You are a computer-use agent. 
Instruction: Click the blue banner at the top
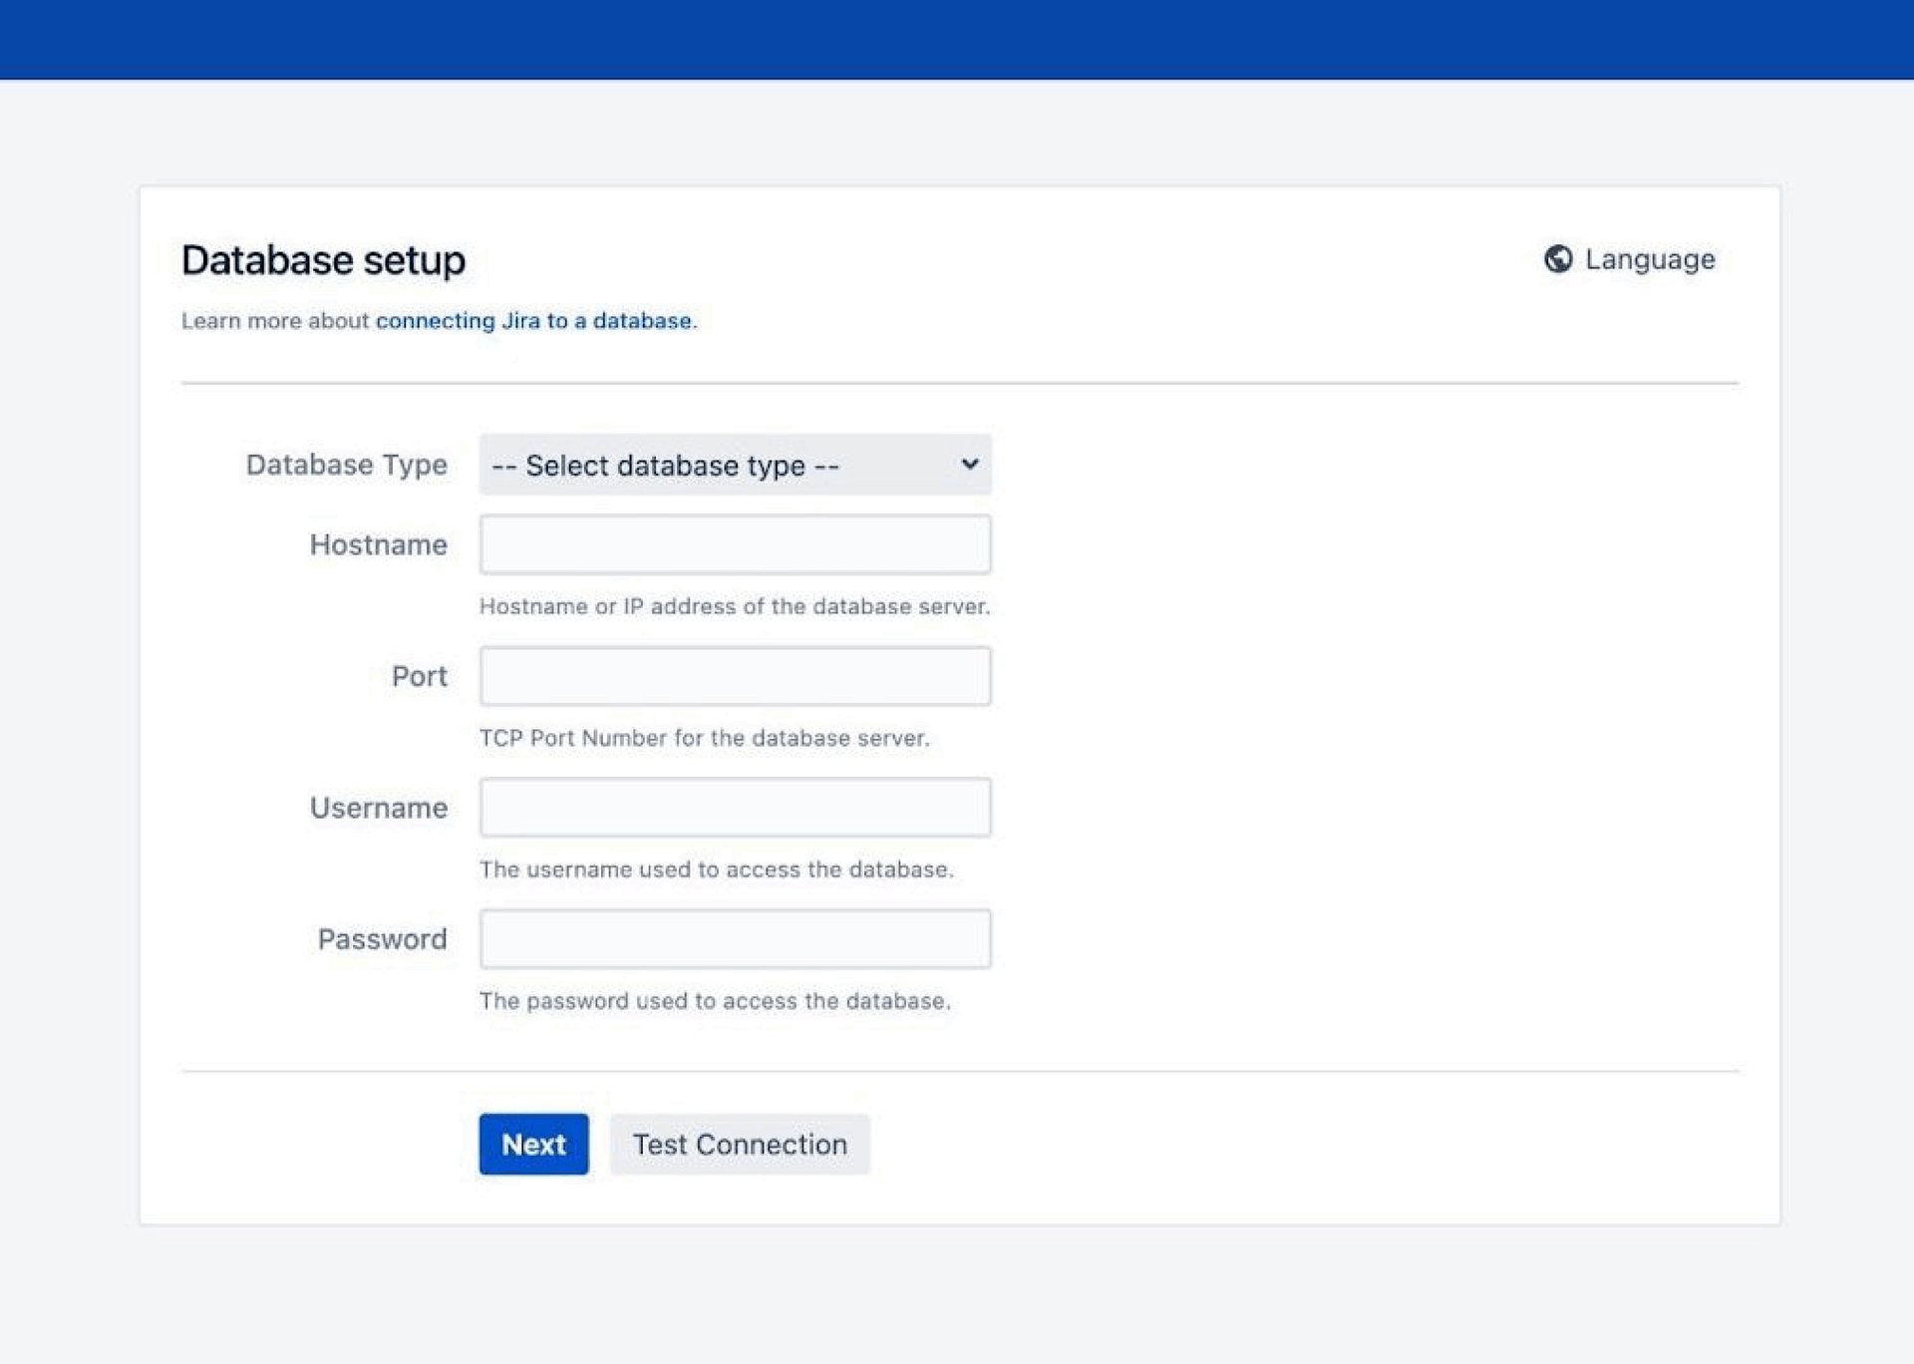click(957, 38)
